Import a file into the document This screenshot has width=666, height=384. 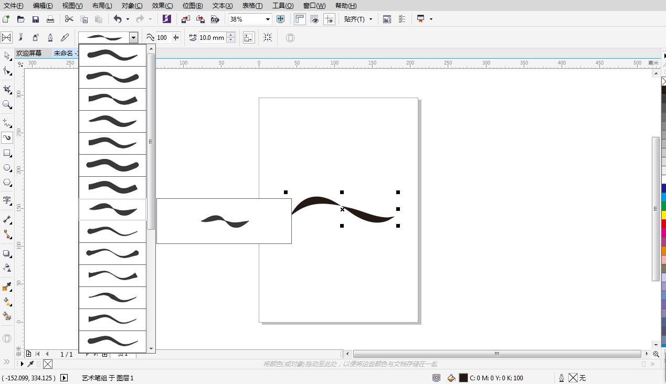[x=186, y=19]
